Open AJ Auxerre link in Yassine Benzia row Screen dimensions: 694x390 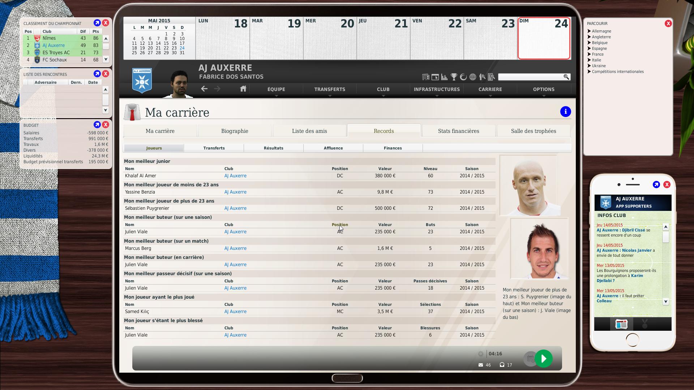(235, 192)
